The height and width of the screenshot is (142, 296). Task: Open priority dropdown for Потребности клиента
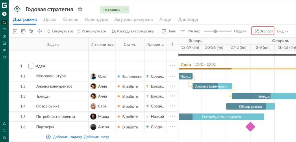[x=155, y=117]
